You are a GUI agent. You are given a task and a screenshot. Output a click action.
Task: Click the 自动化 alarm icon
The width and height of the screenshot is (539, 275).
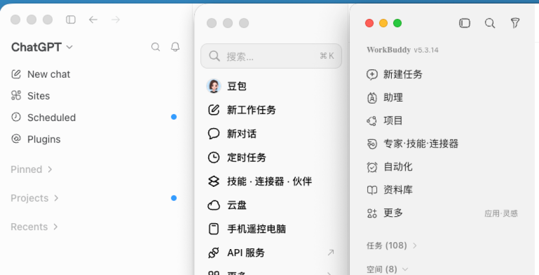[372, 167]
